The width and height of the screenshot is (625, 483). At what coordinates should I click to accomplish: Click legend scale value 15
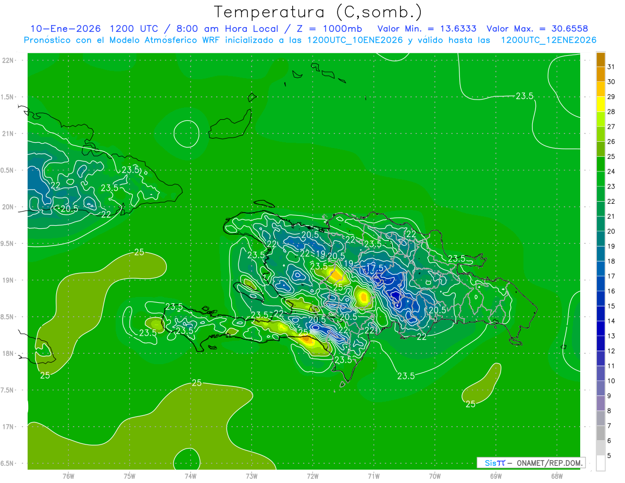(611, 306)
